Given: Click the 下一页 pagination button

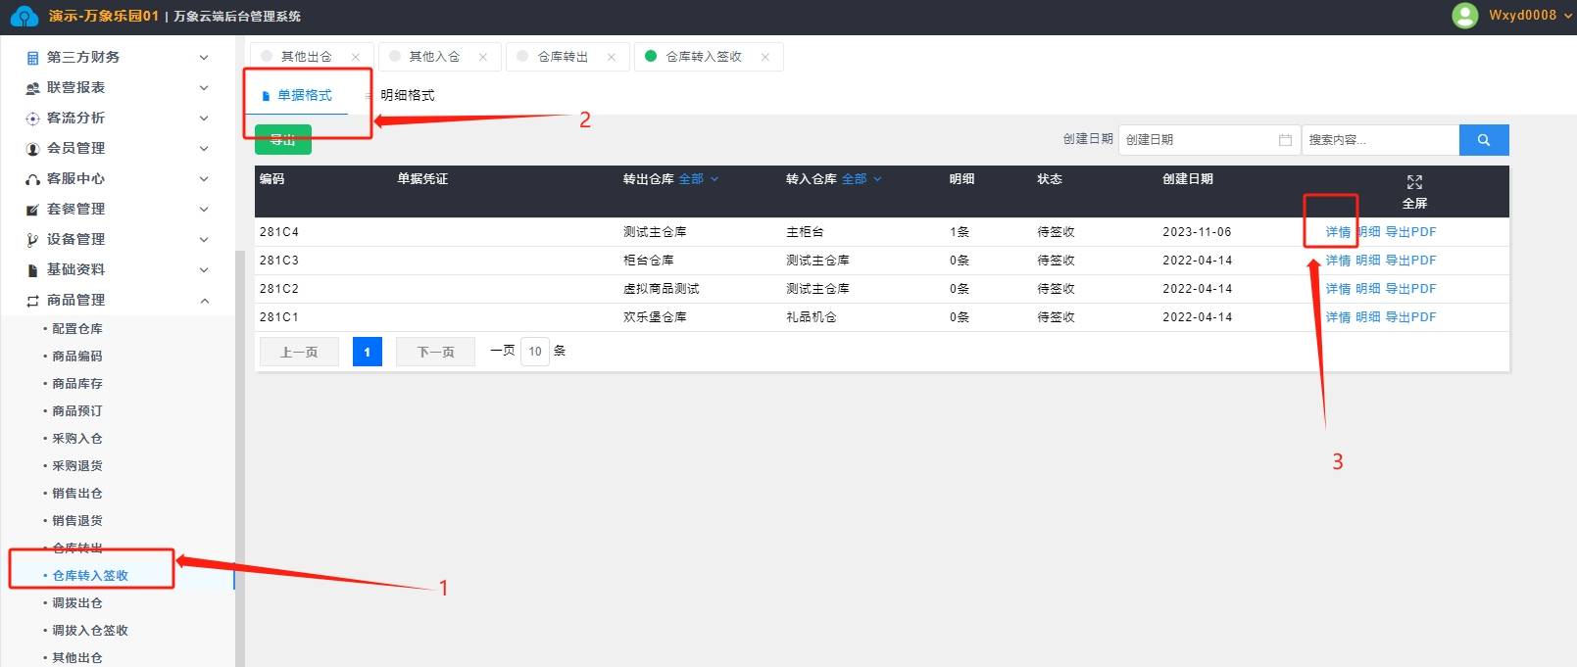Looking at the screenshot, I should click(435, 352).
